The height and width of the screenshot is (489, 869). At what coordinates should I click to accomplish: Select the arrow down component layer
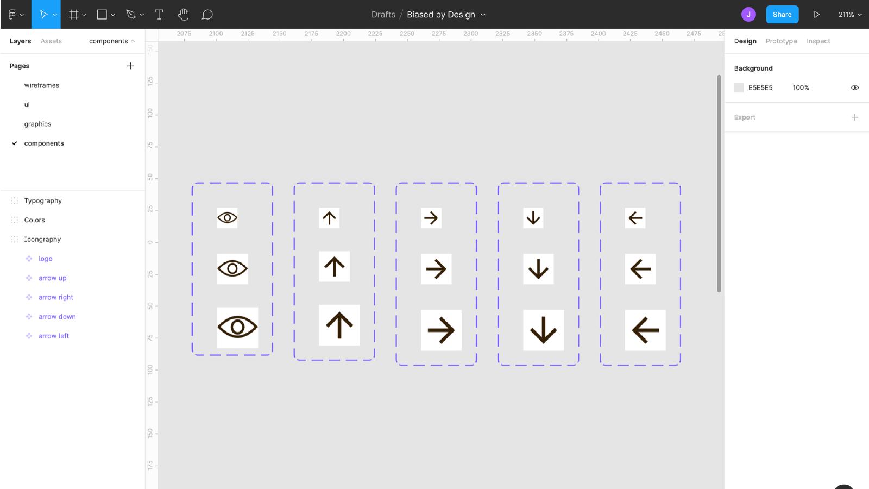click(x=57, y=316)
